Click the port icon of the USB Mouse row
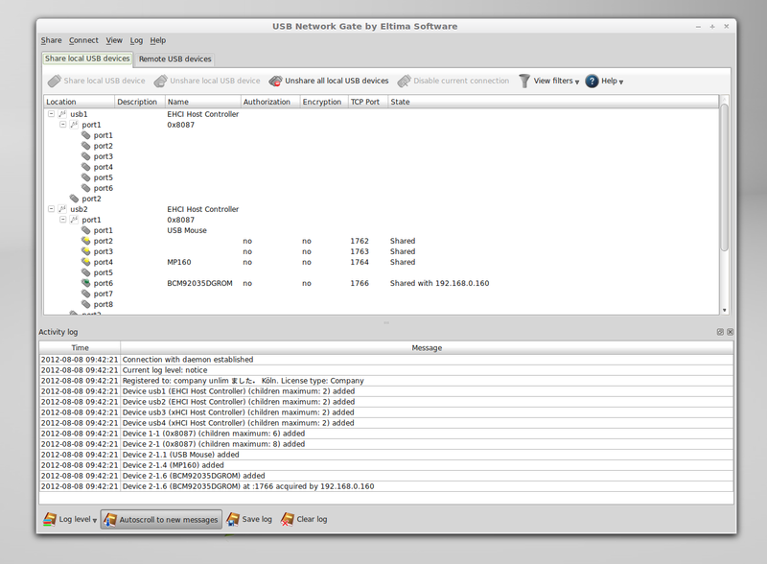 click(86, 230)
